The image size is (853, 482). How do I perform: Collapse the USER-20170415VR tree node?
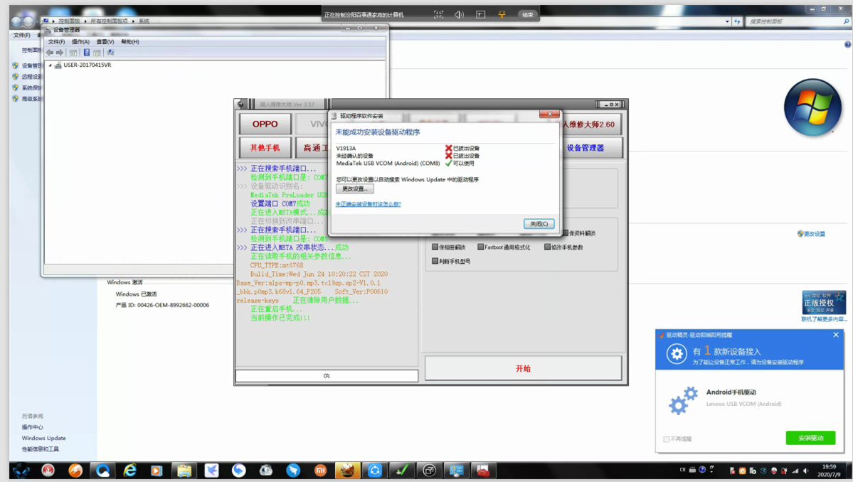[x=50, y=65]
